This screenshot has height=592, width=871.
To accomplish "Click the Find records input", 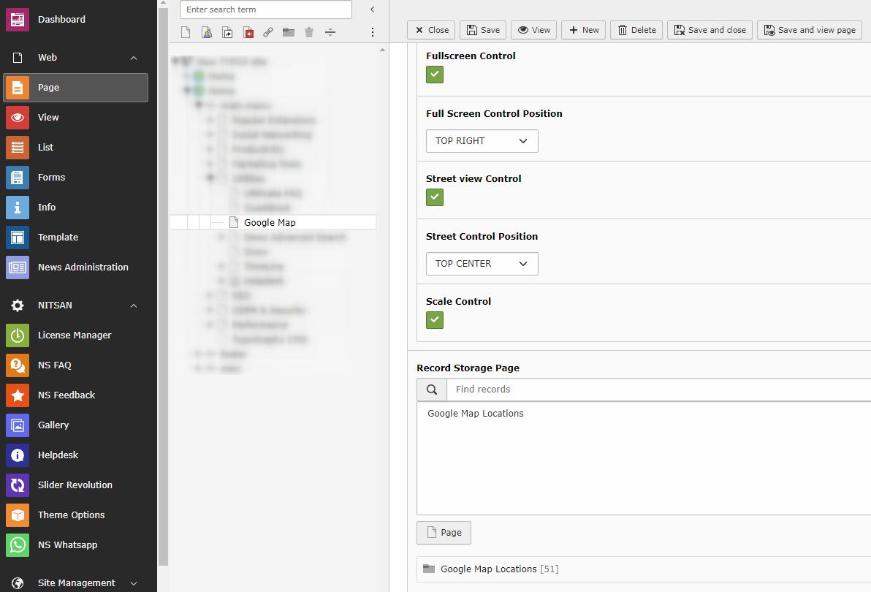I will click(x=659, y=390).
